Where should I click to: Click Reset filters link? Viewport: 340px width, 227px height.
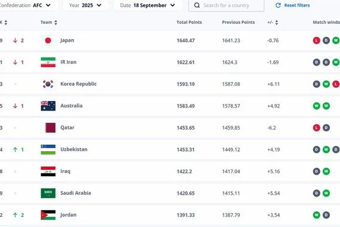292,5
